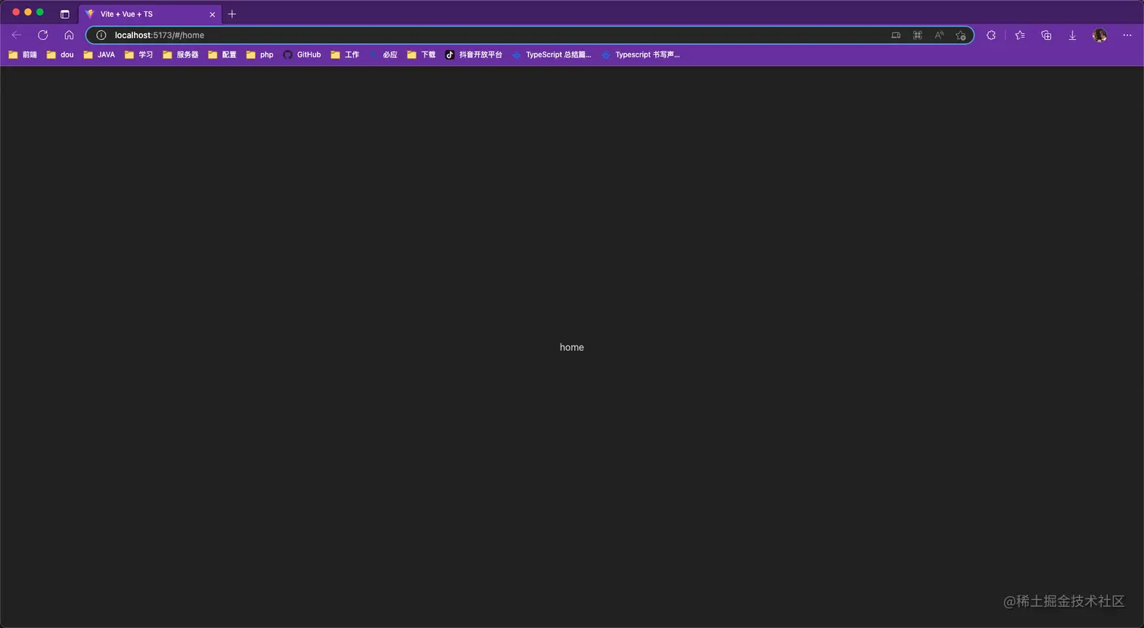This screenshot has height=628, width=1144.
Task: Open the 前端 bookmarks folder
Action: pos(23,54)
